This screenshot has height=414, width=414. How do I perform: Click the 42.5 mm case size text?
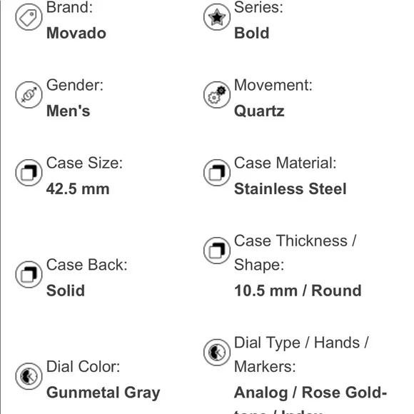(x=78, y=189)
